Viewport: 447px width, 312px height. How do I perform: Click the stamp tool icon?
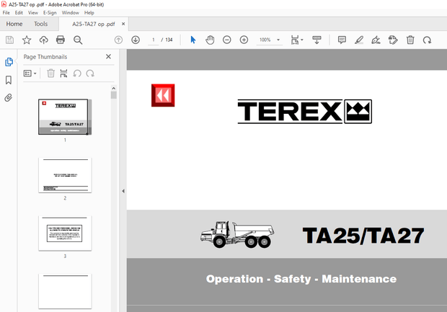point(393,40)
